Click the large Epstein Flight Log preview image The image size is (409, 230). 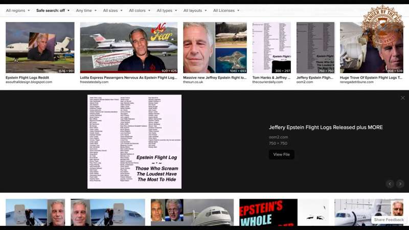tap(134, 142)
